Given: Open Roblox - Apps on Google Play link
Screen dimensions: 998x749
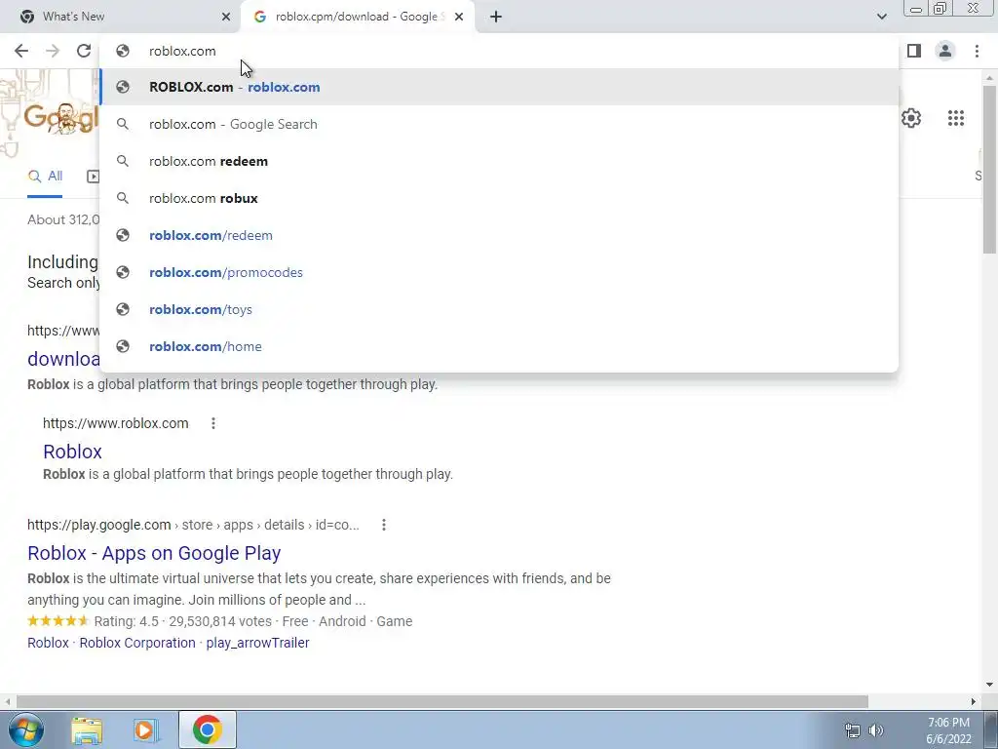Looking at the screenshot, I should 154,553.
